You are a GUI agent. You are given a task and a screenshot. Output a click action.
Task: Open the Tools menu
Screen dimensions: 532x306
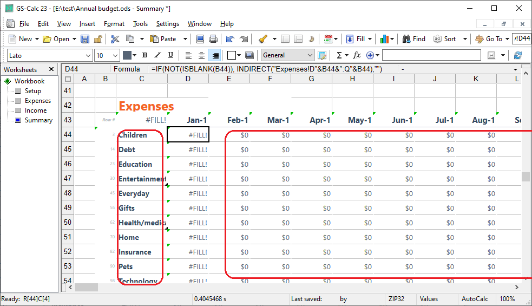pos(140,24)
